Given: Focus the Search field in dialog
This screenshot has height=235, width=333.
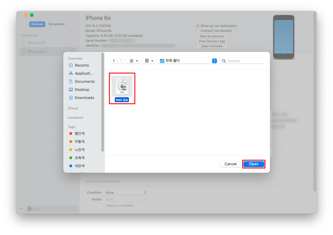Looking at the screenshot, I should pyautogui.click(x=242, y=61).
